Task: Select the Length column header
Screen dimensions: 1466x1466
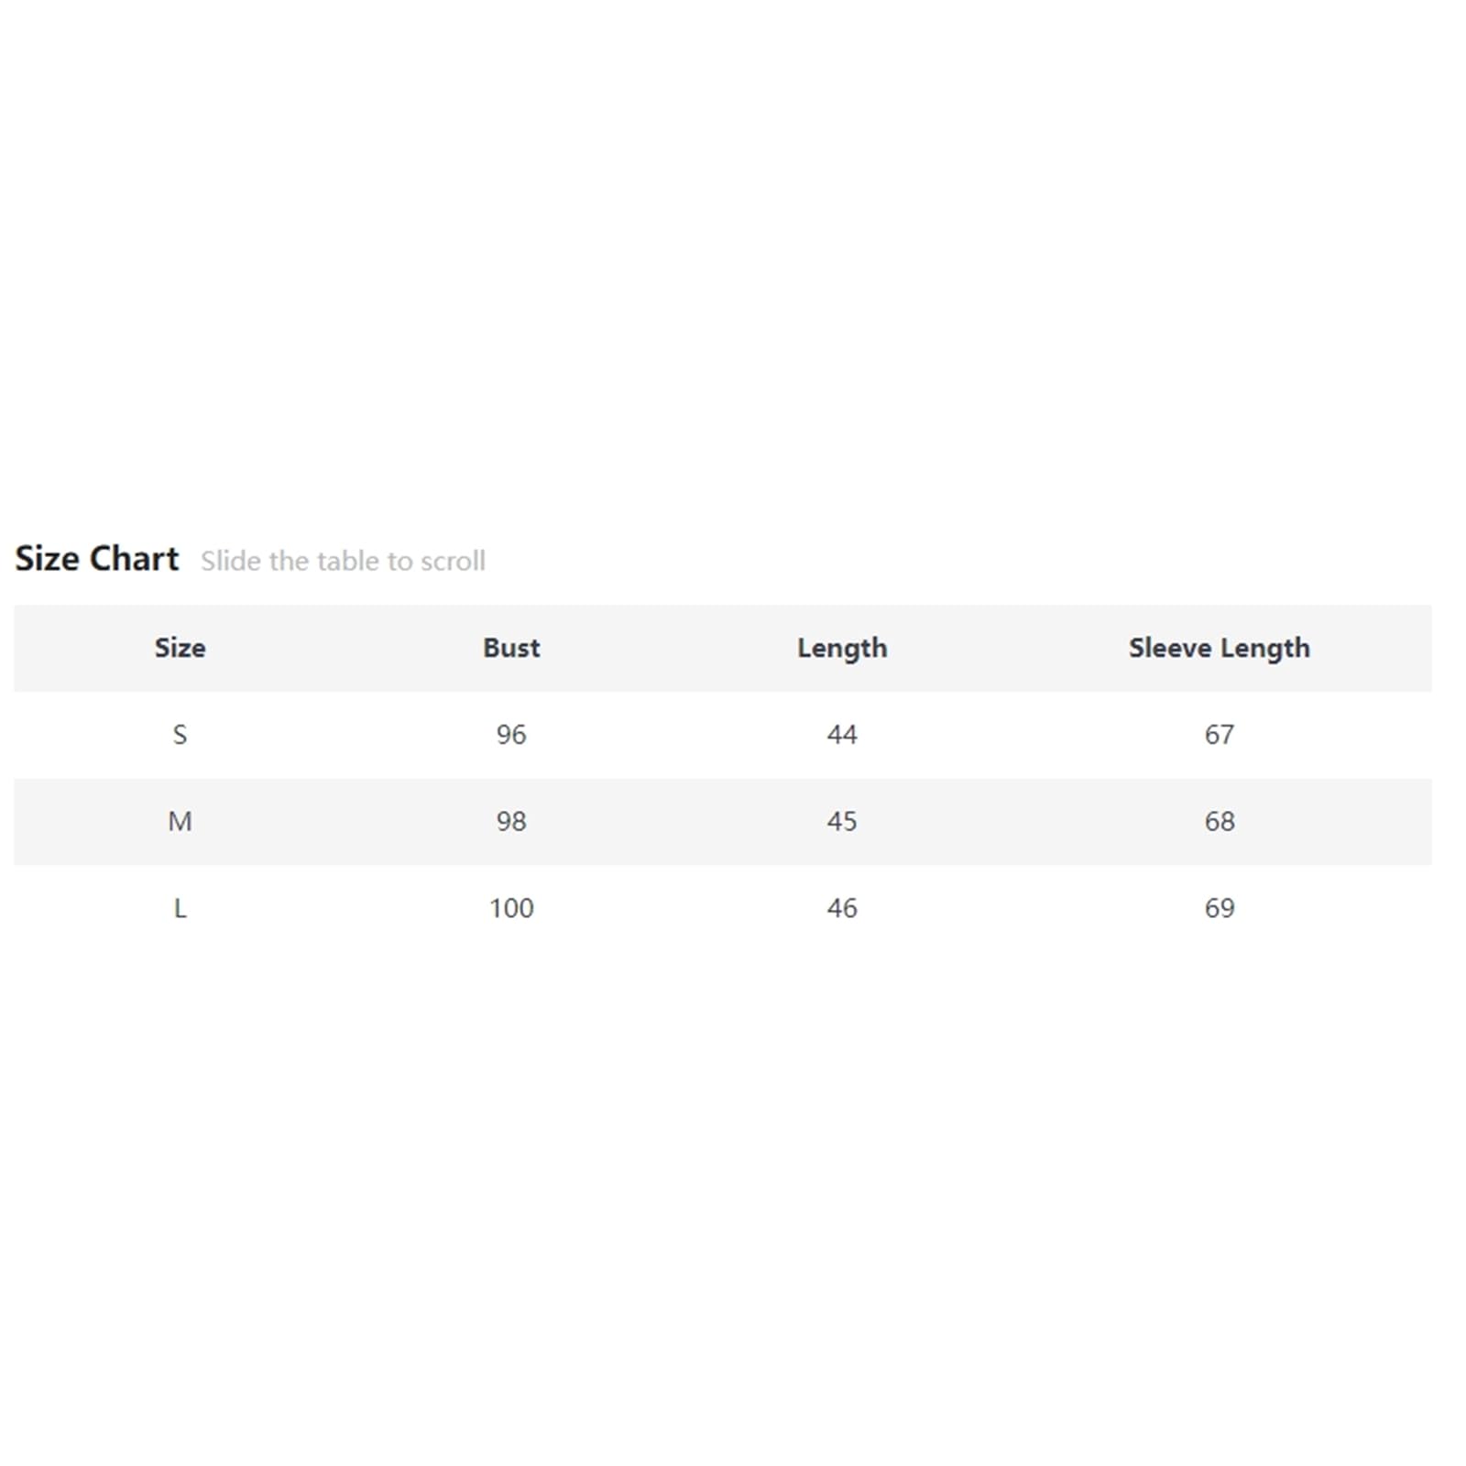Action: [x=842, y=648]
